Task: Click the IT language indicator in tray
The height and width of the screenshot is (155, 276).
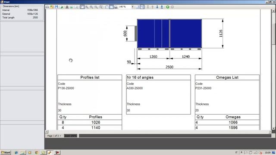Action: click(236, 152)
